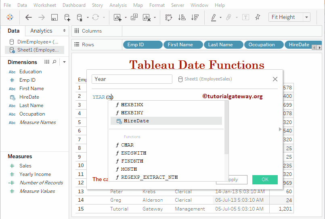This screenshot has height=219, width=325.
Task: Click the Swap Rows and Columns icon
Action: (168, 17)
